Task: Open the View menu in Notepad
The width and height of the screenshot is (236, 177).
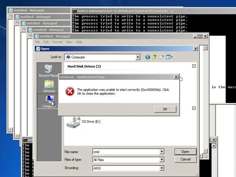Action: click(x=69, y=42)
